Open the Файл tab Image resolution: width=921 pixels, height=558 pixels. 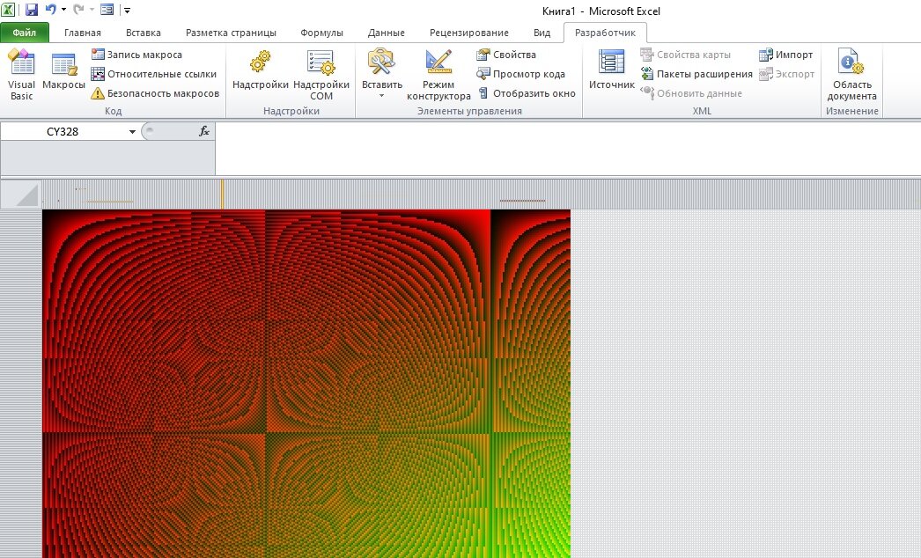coord(25,33)
